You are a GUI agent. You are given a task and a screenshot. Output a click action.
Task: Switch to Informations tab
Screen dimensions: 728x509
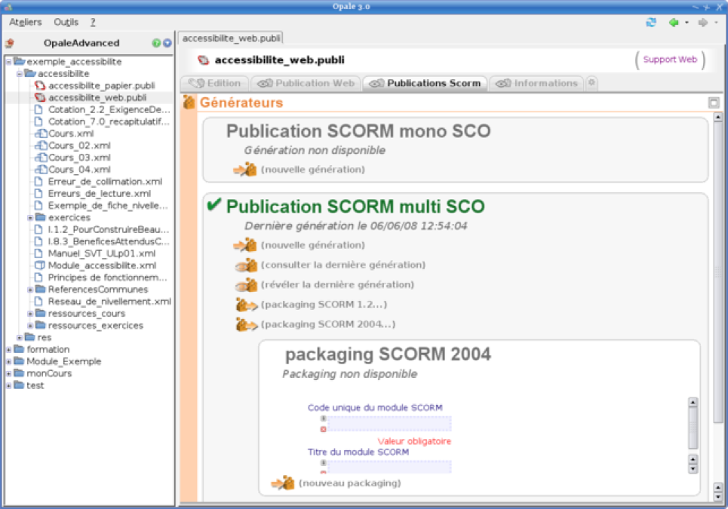536,84
